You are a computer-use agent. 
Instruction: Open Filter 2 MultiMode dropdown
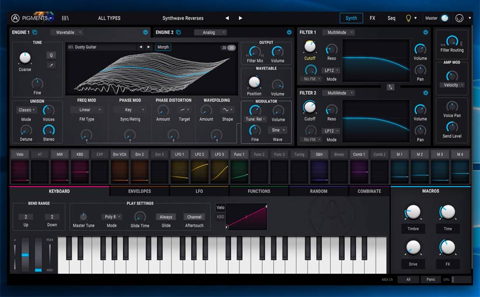click(x=339, y=92)
